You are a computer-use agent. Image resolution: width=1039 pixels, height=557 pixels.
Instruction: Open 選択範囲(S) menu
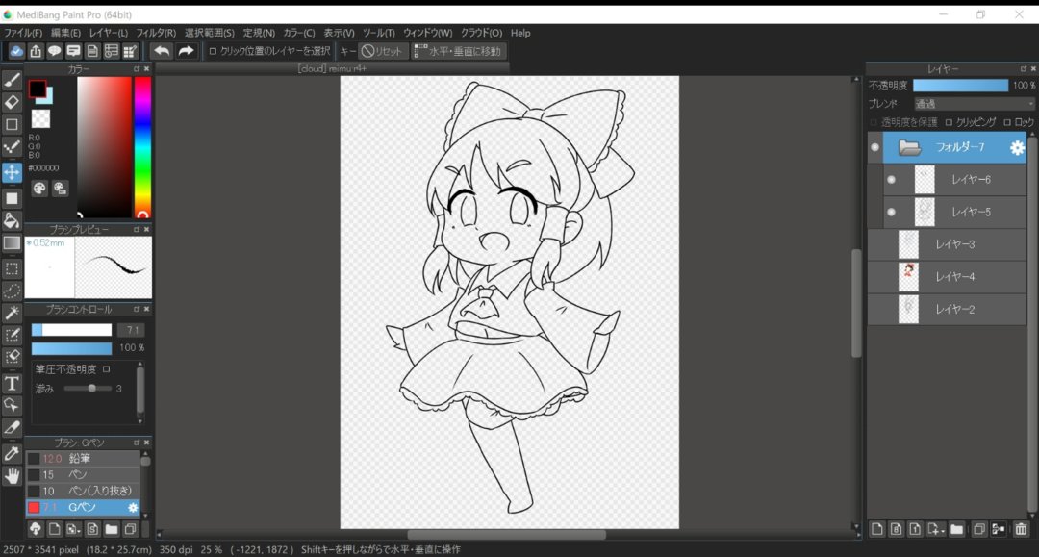click(210, 33)
